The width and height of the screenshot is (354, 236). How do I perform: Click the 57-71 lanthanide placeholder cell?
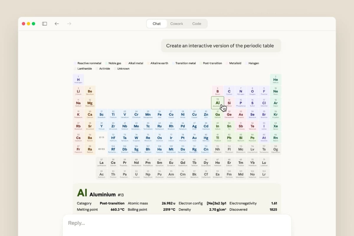(101, 138)
